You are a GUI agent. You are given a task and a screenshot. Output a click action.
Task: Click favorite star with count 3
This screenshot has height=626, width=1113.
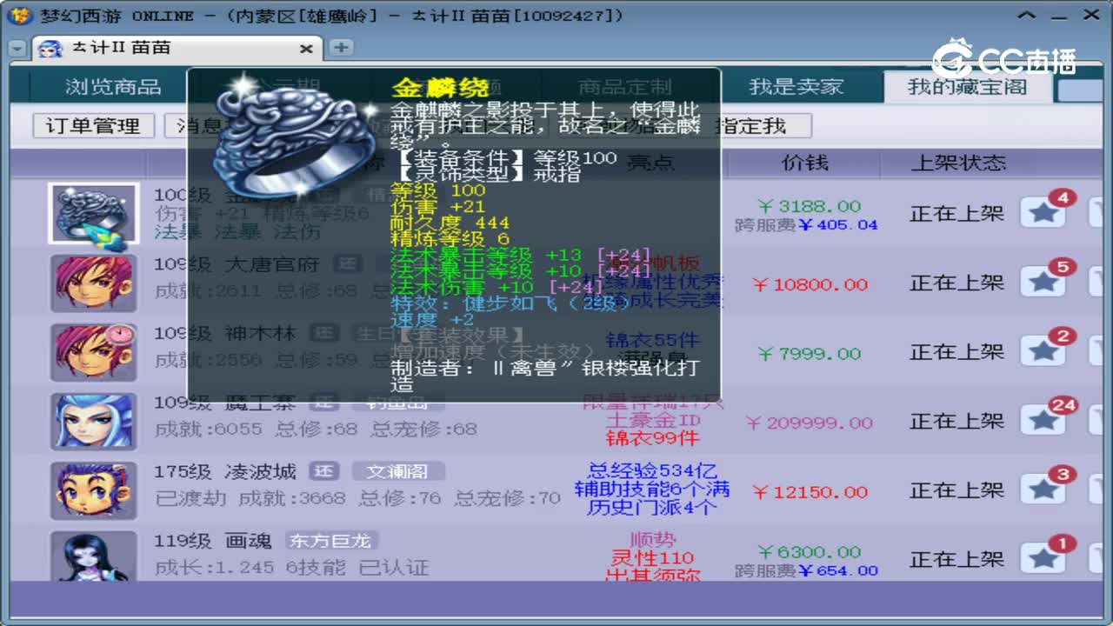pos(1043,489)
